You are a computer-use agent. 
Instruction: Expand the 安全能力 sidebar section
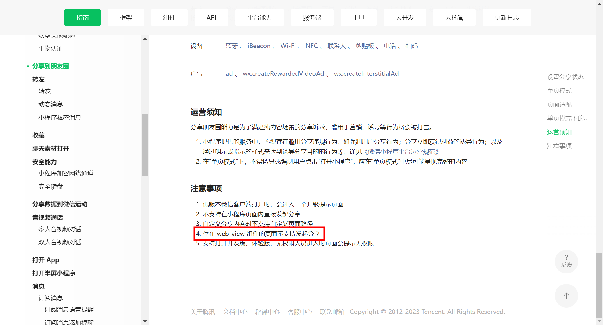click(x=45, y=162)
